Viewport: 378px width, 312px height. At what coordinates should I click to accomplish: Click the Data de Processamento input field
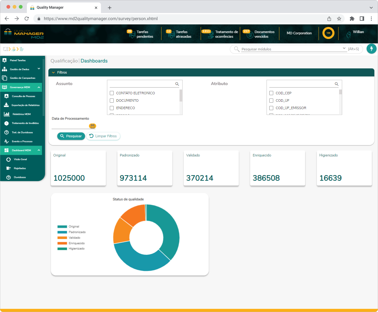[70, 126]
